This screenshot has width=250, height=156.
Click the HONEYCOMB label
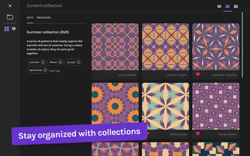(x=178, y=134)
